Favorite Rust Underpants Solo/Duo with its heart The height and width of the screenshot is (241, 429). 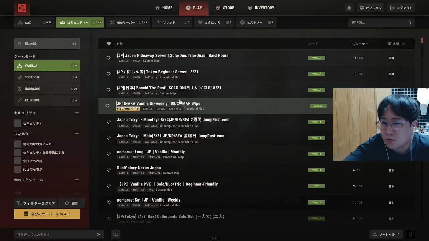coord(109,218)
